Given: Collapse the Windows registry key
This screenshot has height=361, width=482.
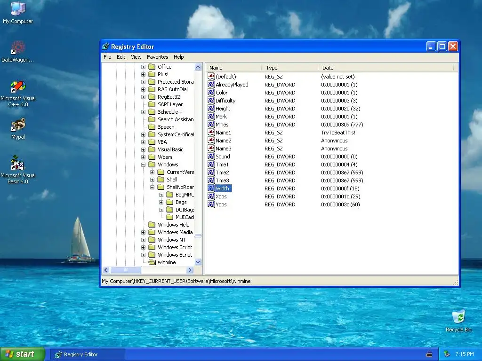Looking at the screenshot, I should 143,165.
